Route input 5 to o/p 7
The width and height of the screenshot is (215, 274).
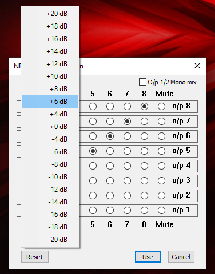click(93, 122)
